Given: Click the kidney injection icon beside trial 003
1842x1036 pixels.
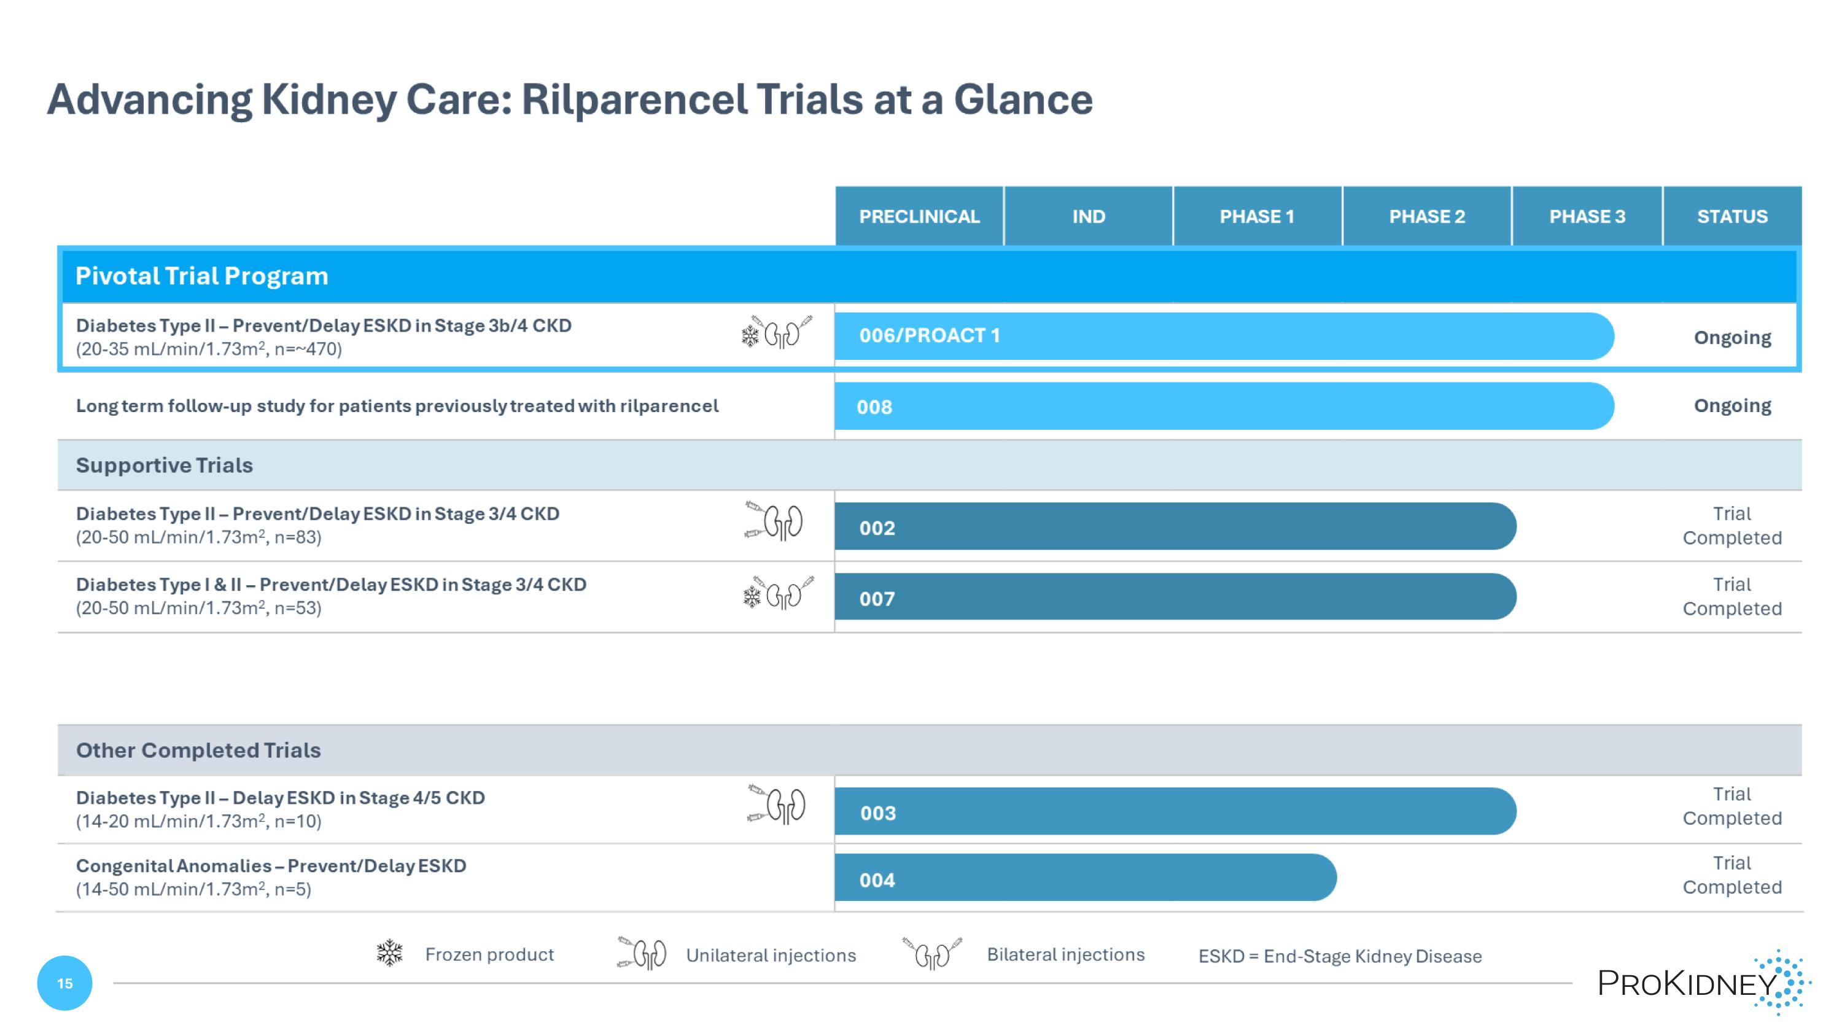Looking at the screenshot, I should [777, 804].
